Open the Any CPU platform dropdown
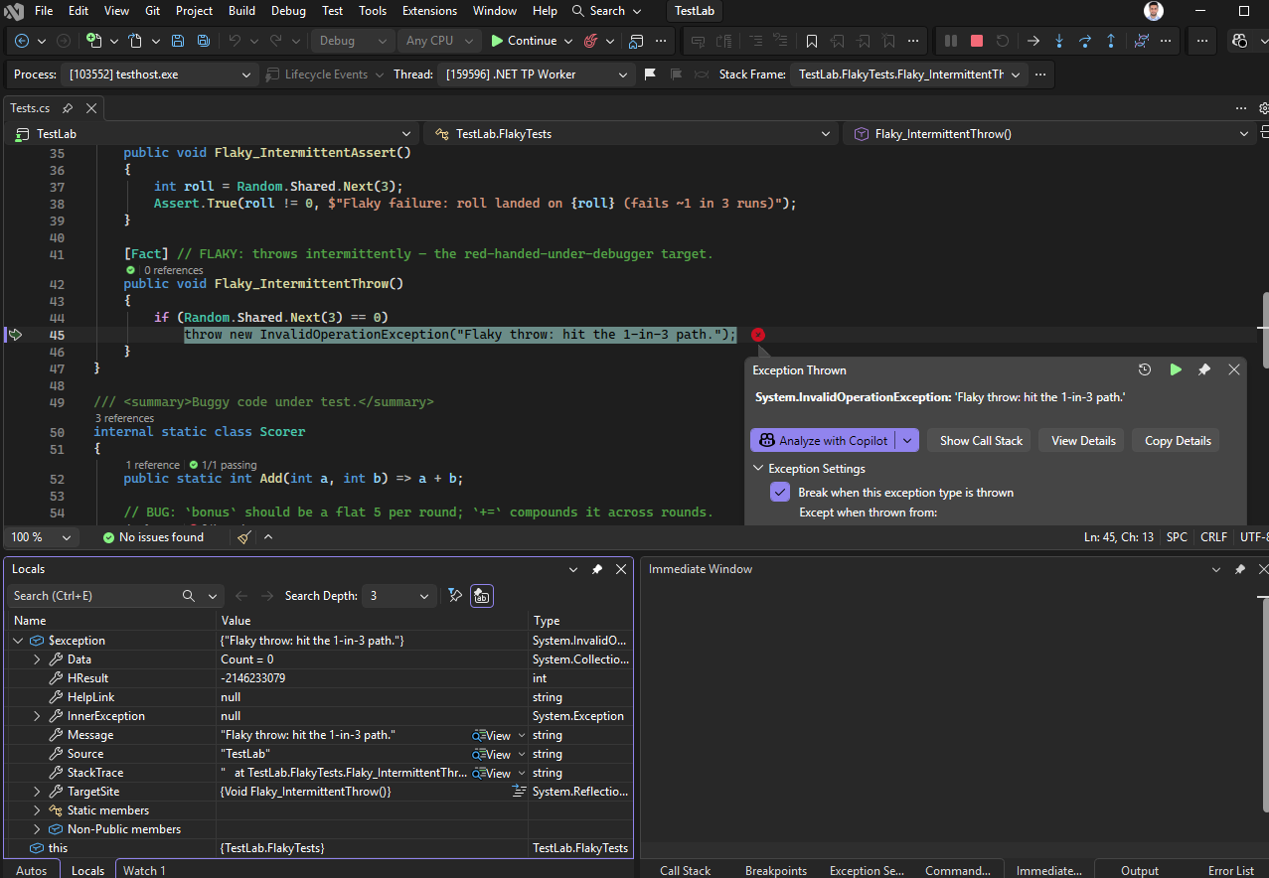 (439, 41)
